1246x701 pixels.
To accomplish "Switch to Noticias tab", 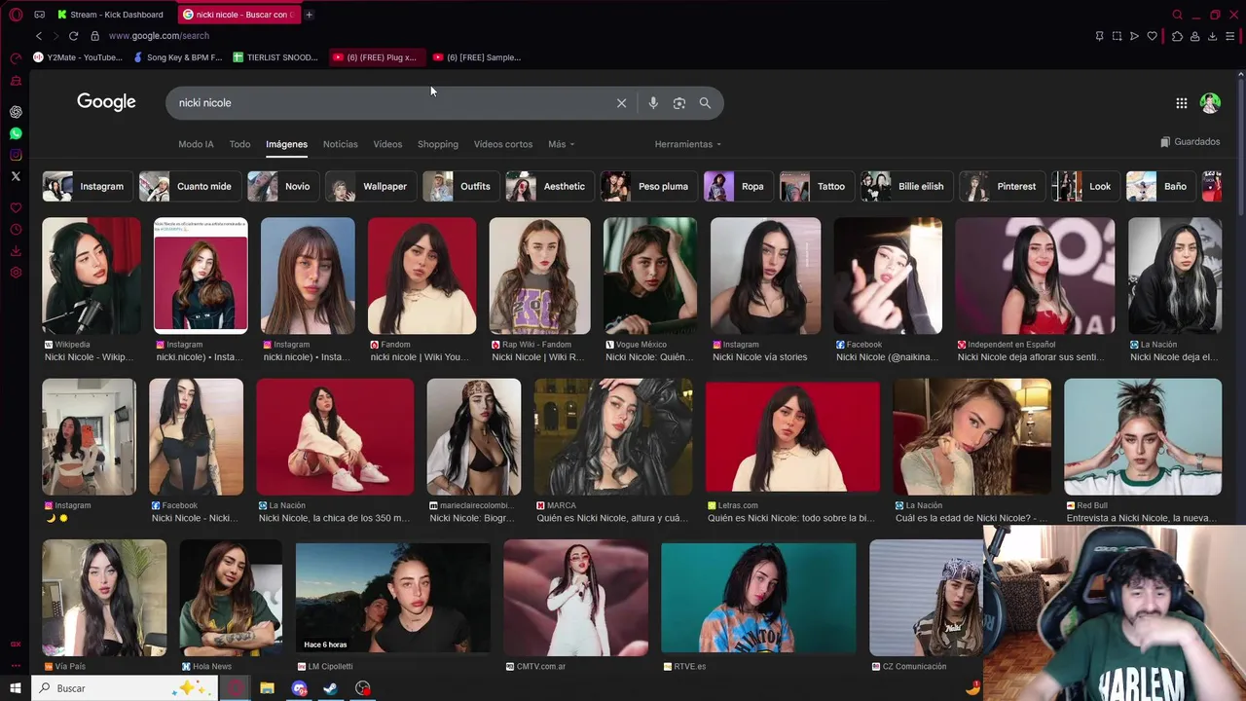I will [x=340, y=144].
